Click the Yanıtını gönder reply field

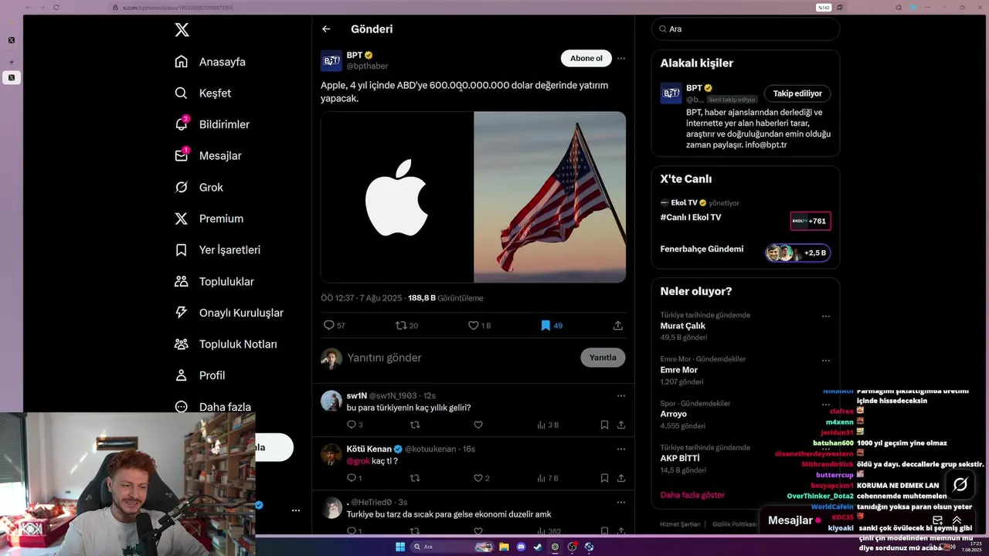click(x=461, y=358)
